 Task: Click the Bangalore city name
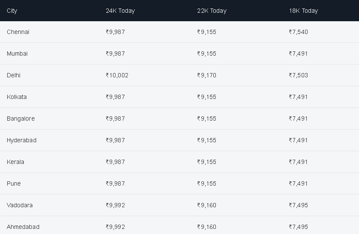point(21,118)
